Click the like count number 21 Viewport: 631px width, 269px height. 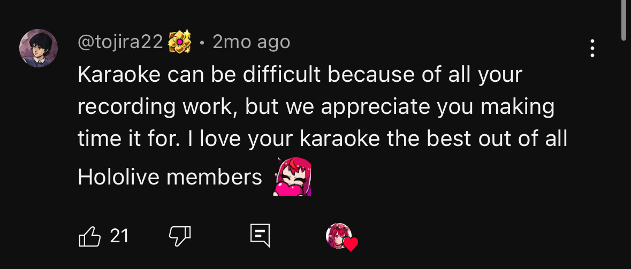[119, 236]
